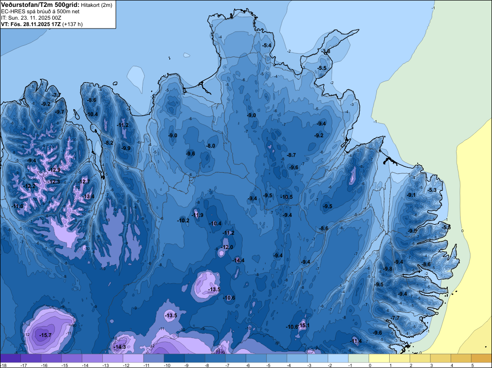Image resolution: width=492 pixels, height=368 pixels.
Task: Select the -11.9 temperature value
Action: (x=198, y=215)
